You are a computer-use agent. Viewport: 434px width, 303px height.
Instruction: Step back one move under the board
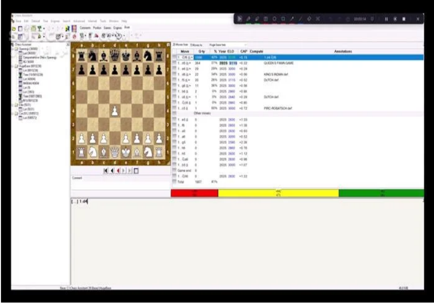(112, 171)
